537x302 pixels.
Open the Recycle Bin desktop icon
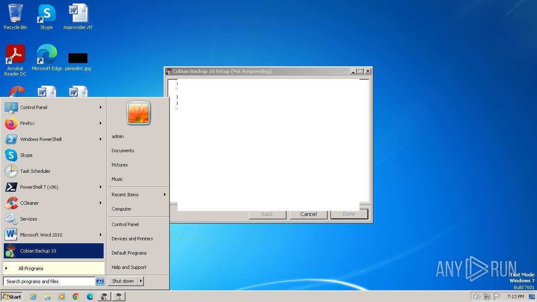pyautogui.click(x=15, y=17)
